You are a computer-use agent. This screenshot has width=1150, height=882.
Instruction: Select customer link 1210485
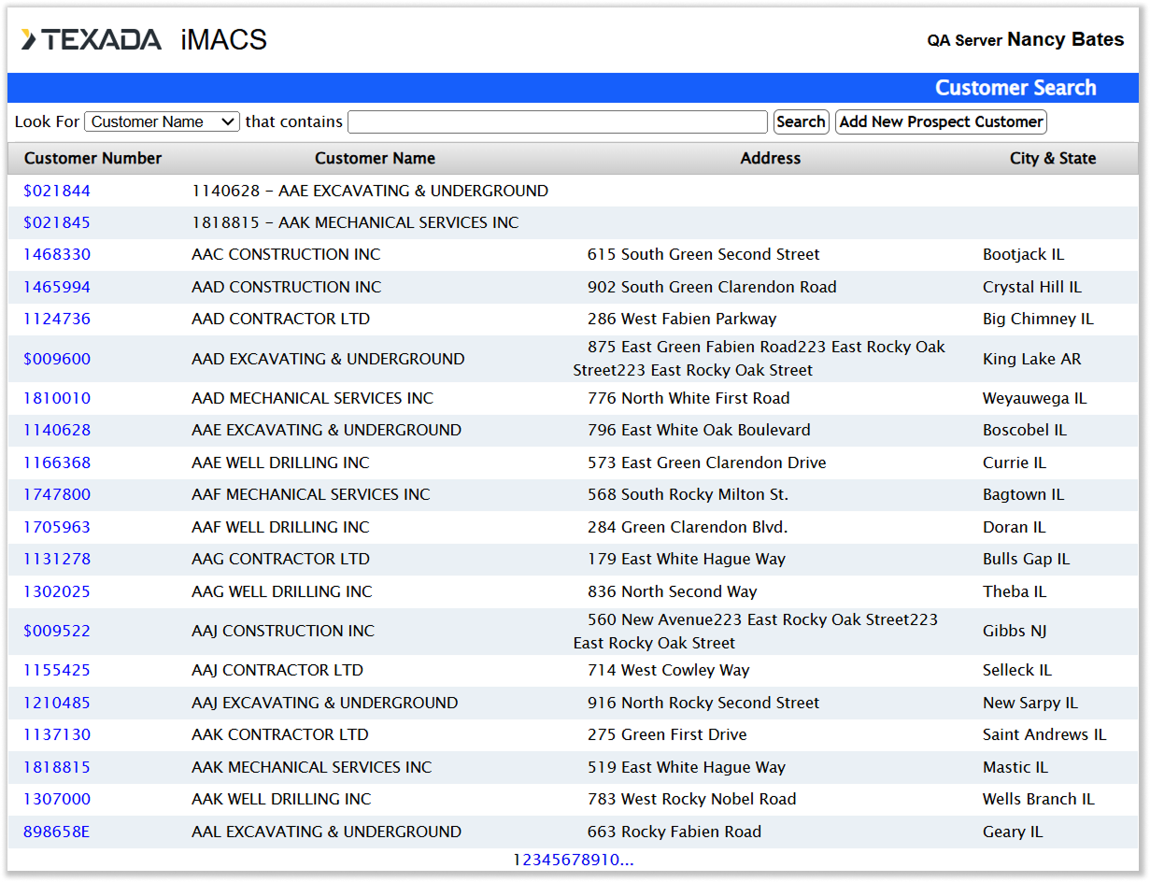click(x=57, y=703)
